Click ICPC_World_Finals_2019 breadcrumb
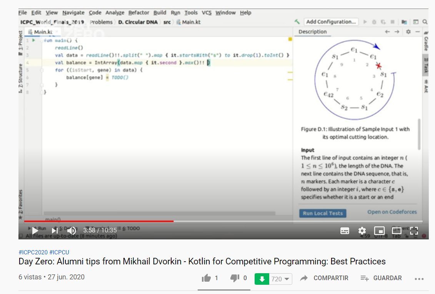This screenshot has width=435, height=294. (52, 22)
